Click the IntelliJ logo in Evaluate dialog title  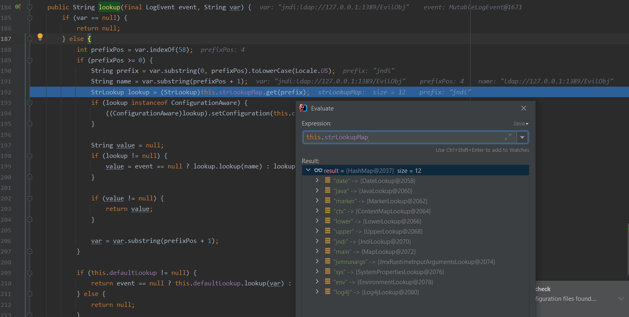tap(303, 108)
